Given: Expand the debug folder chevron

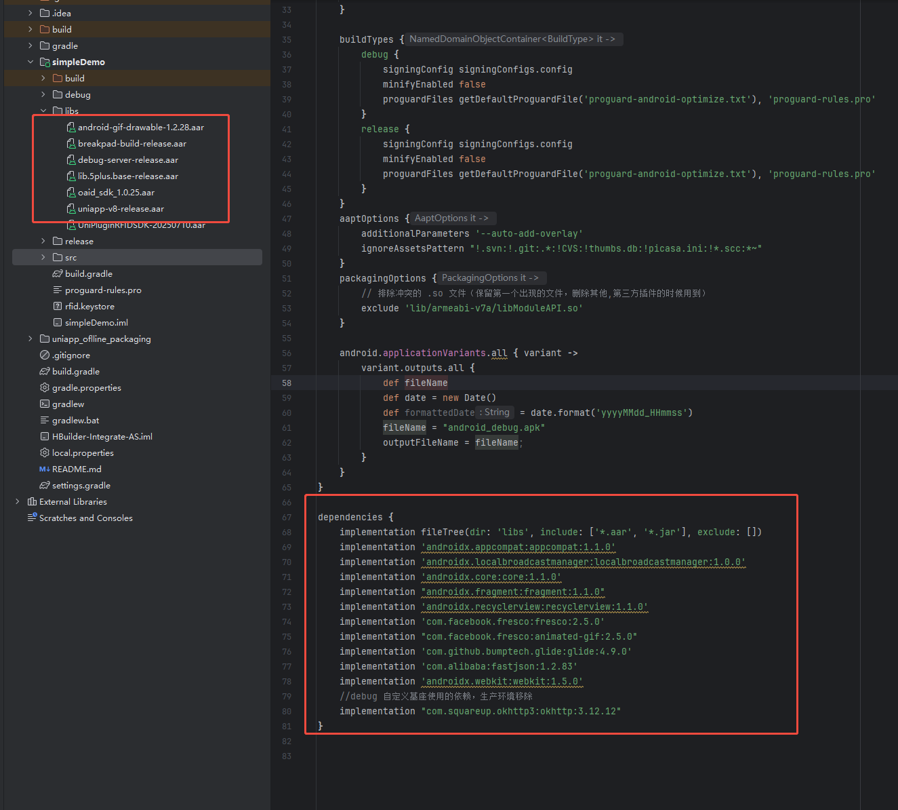Looking at the screenshot, I should (43, 94).
